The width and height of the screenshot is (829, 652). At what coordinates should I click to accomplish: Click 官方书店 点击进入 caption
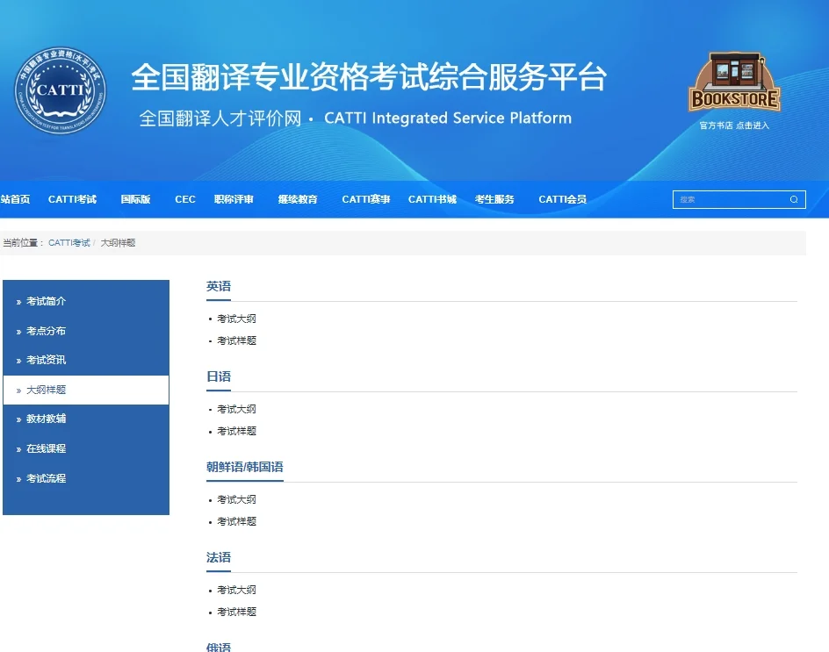pyautogui.click(x=734, y=125)
